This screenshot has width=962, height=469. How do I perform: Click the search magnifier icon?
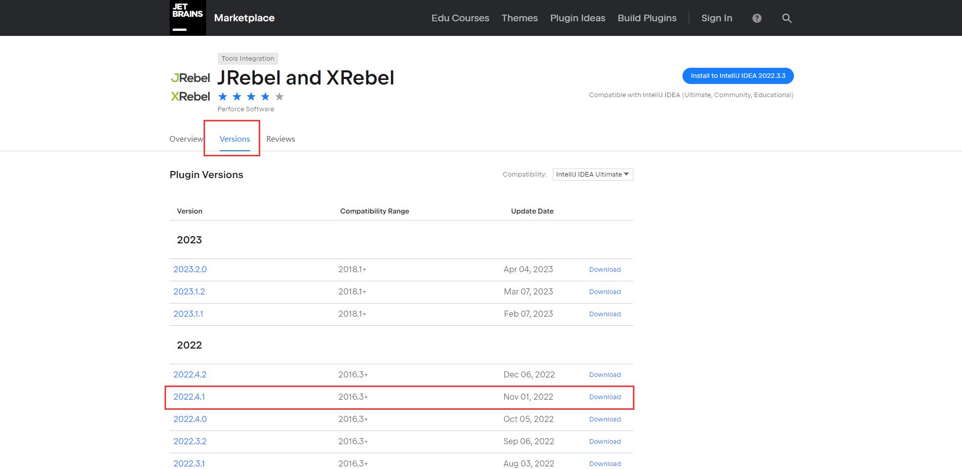(x=787, y=18)
